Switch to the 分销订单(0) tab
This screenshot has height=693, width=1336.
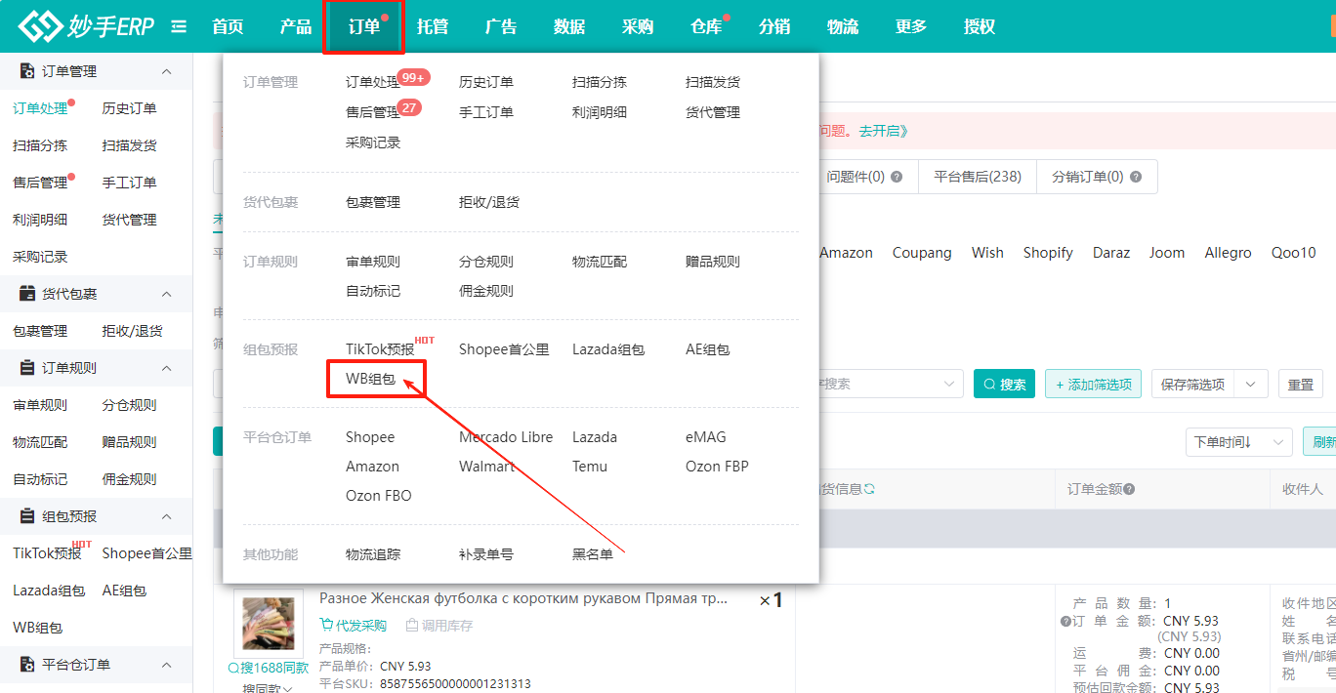pyautogui.click(x=1097, y=177)
